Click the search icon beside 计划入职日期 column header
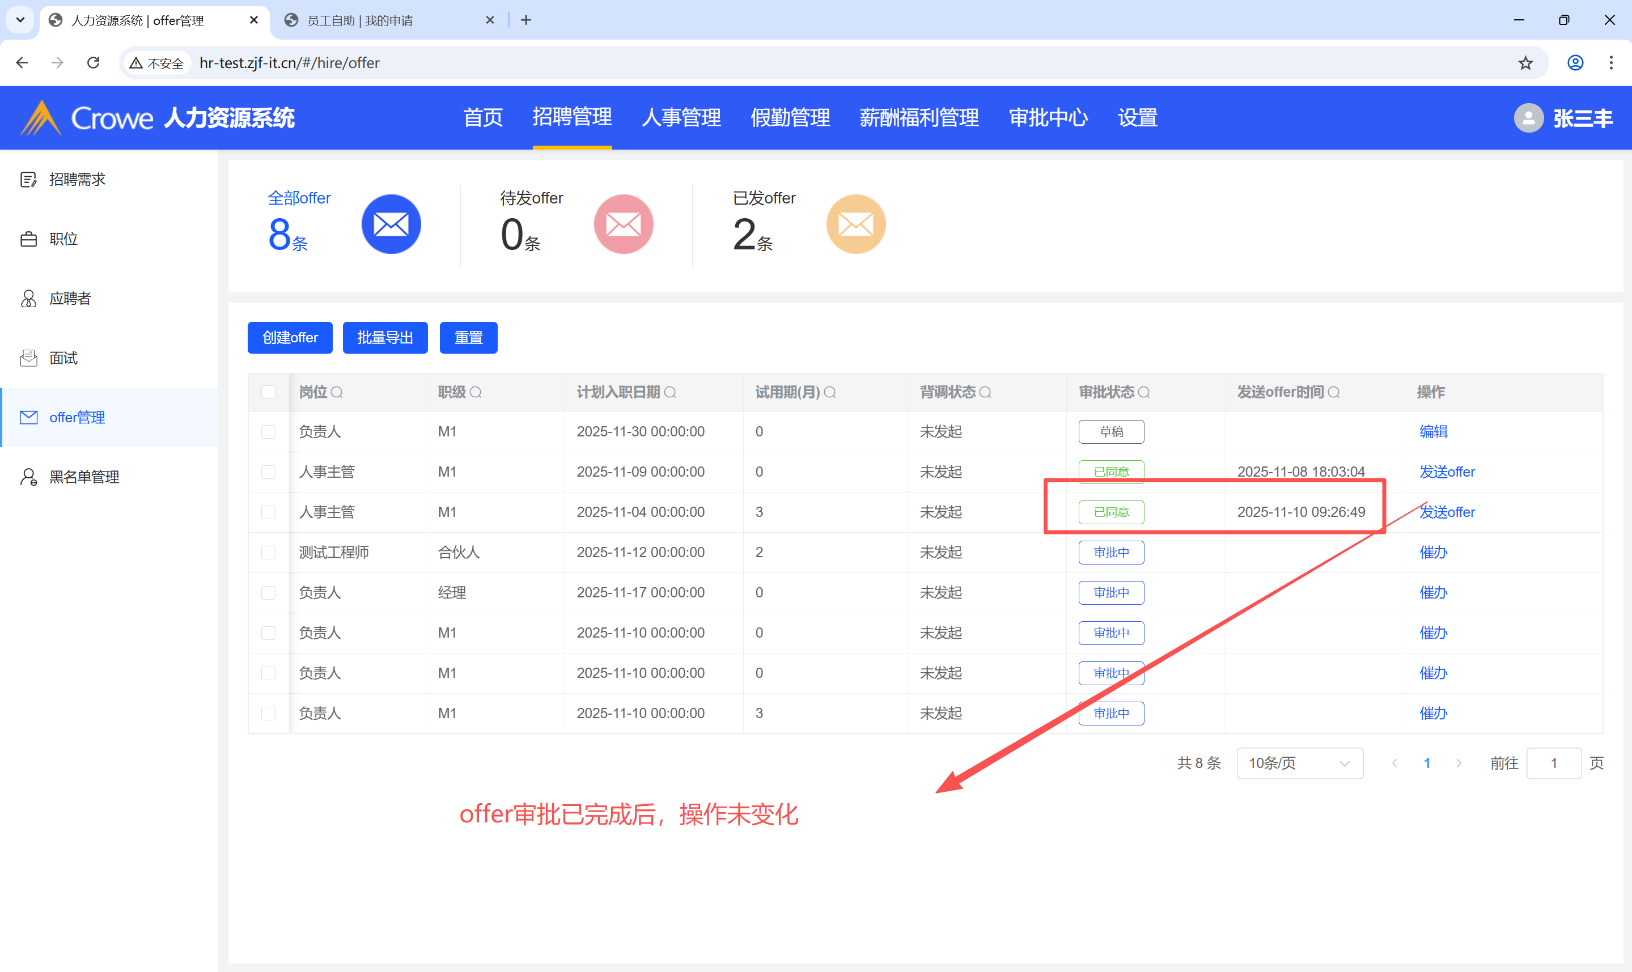Image resolution: width=1632 pixels, height=972 pixels. pyautogui.click(x=670, y=392)
